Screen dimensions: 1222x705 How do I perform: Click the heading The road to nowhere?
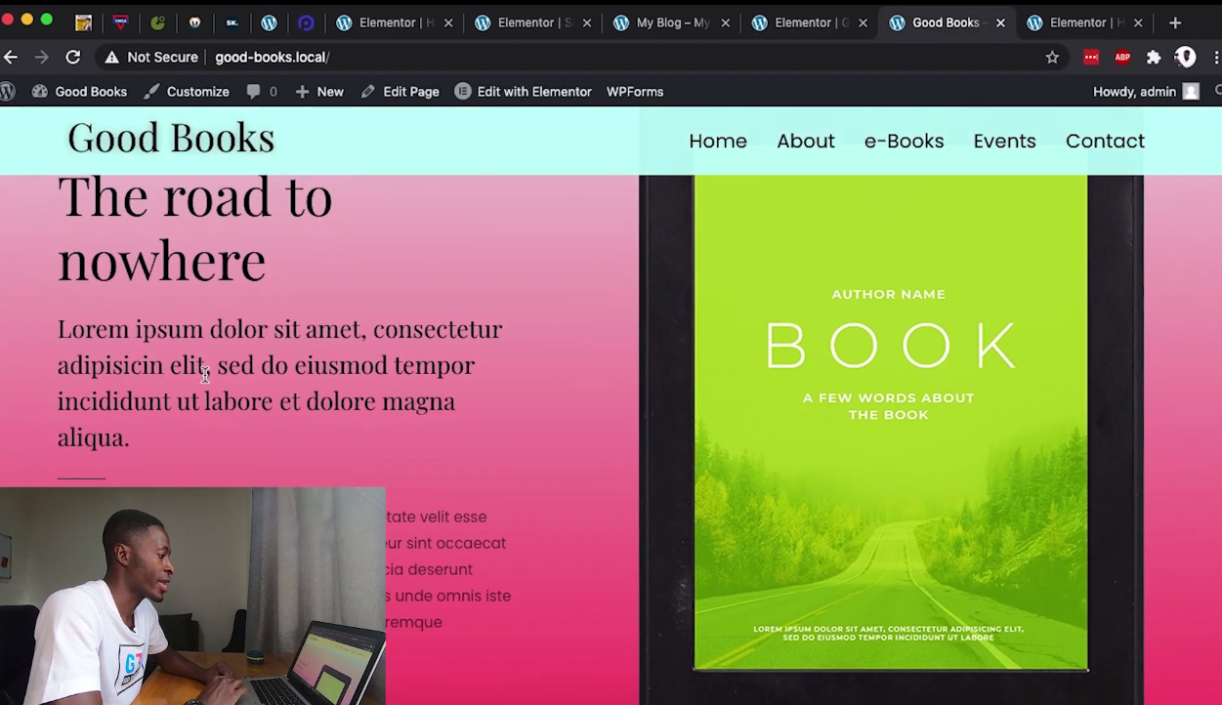pyautogui.click(x=195, y=228)
